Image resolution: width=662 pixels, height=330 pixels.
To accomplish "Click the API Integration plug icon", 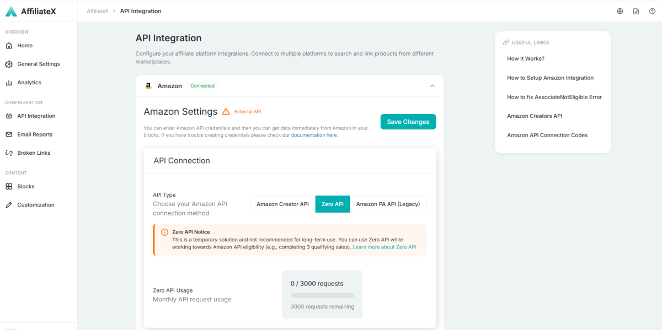I will click(x=9, y=116).
